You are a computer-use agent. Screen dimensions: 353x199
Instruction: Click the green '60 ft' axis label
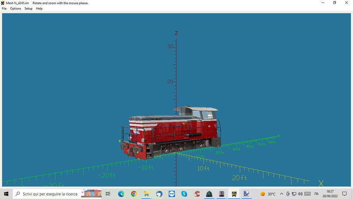click(272, 142)
